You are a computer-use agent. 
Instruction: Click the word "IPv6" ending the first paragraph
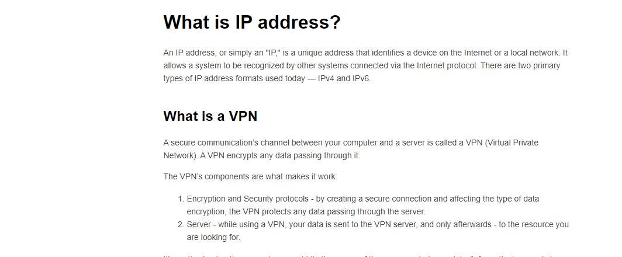click(x=361, y=78)
